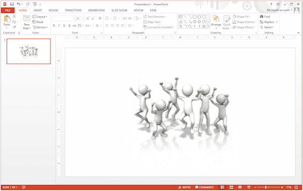Click the zoom slider handle
303x191 pixels.
click(x=266, y=187)
